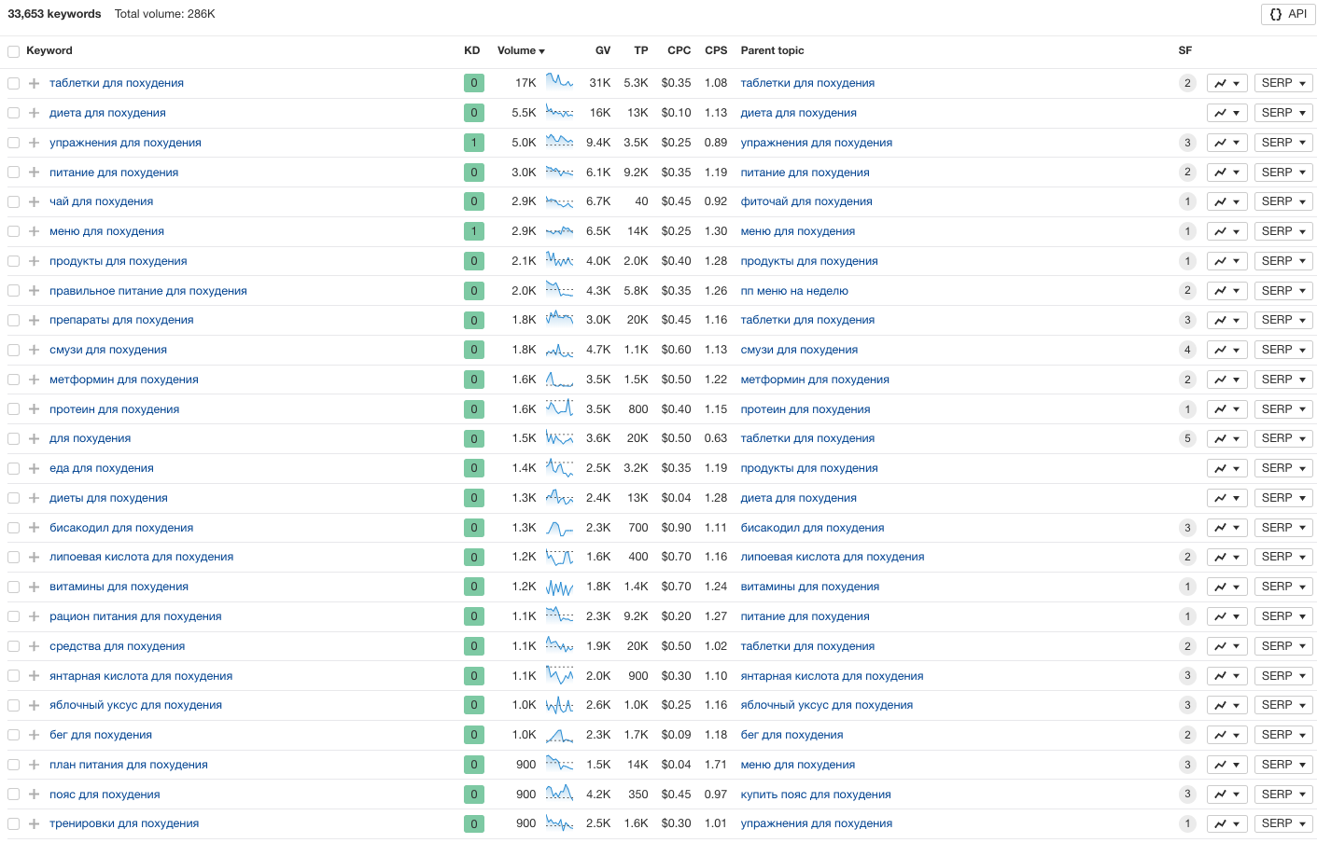Add keyword чай для похудения via plus icon
This screenshot has height=843, width=1317.
pyautogui.click(x=34, y=201)
